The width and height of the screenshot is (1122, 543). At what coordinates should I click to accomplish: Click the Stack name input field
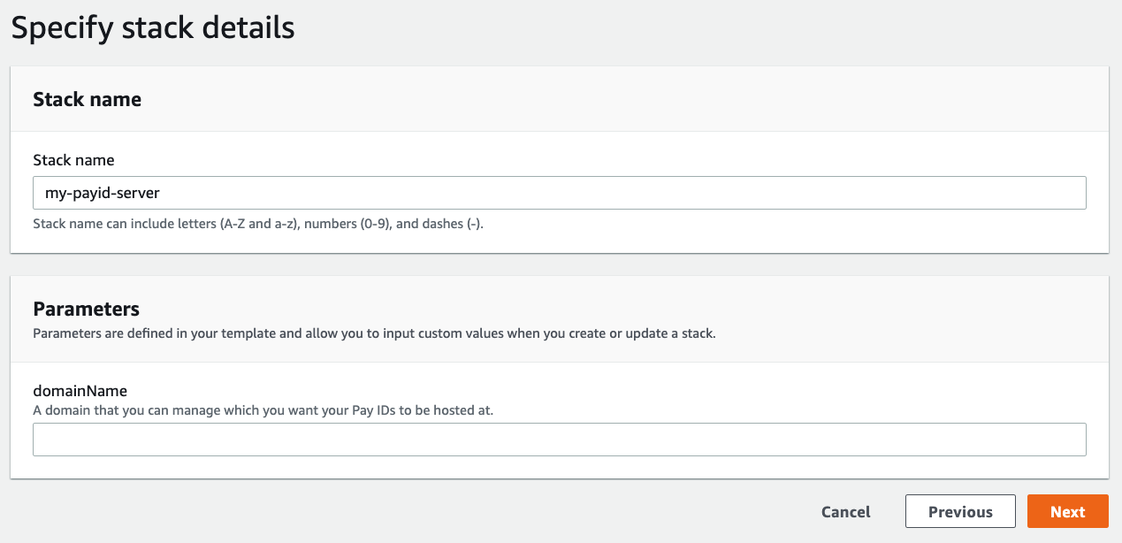(x=559, y=192)
